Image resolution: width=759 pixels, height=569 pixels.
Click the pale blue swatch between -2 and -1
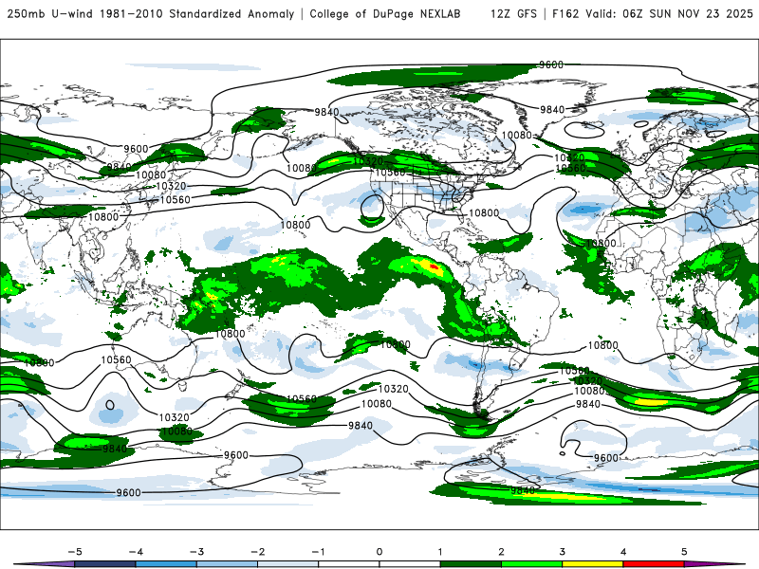click(x=288, y=564)
